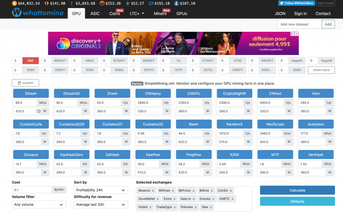This screenshot has width=343, height=213.
Task: Click the Sign in link
Action: [x=300, y=13]
